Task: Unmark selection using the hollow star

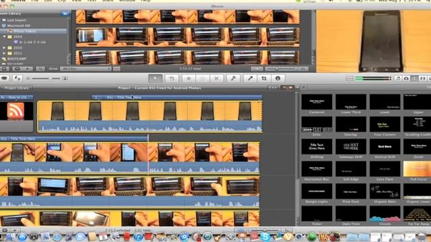Action: click(203, 79)
